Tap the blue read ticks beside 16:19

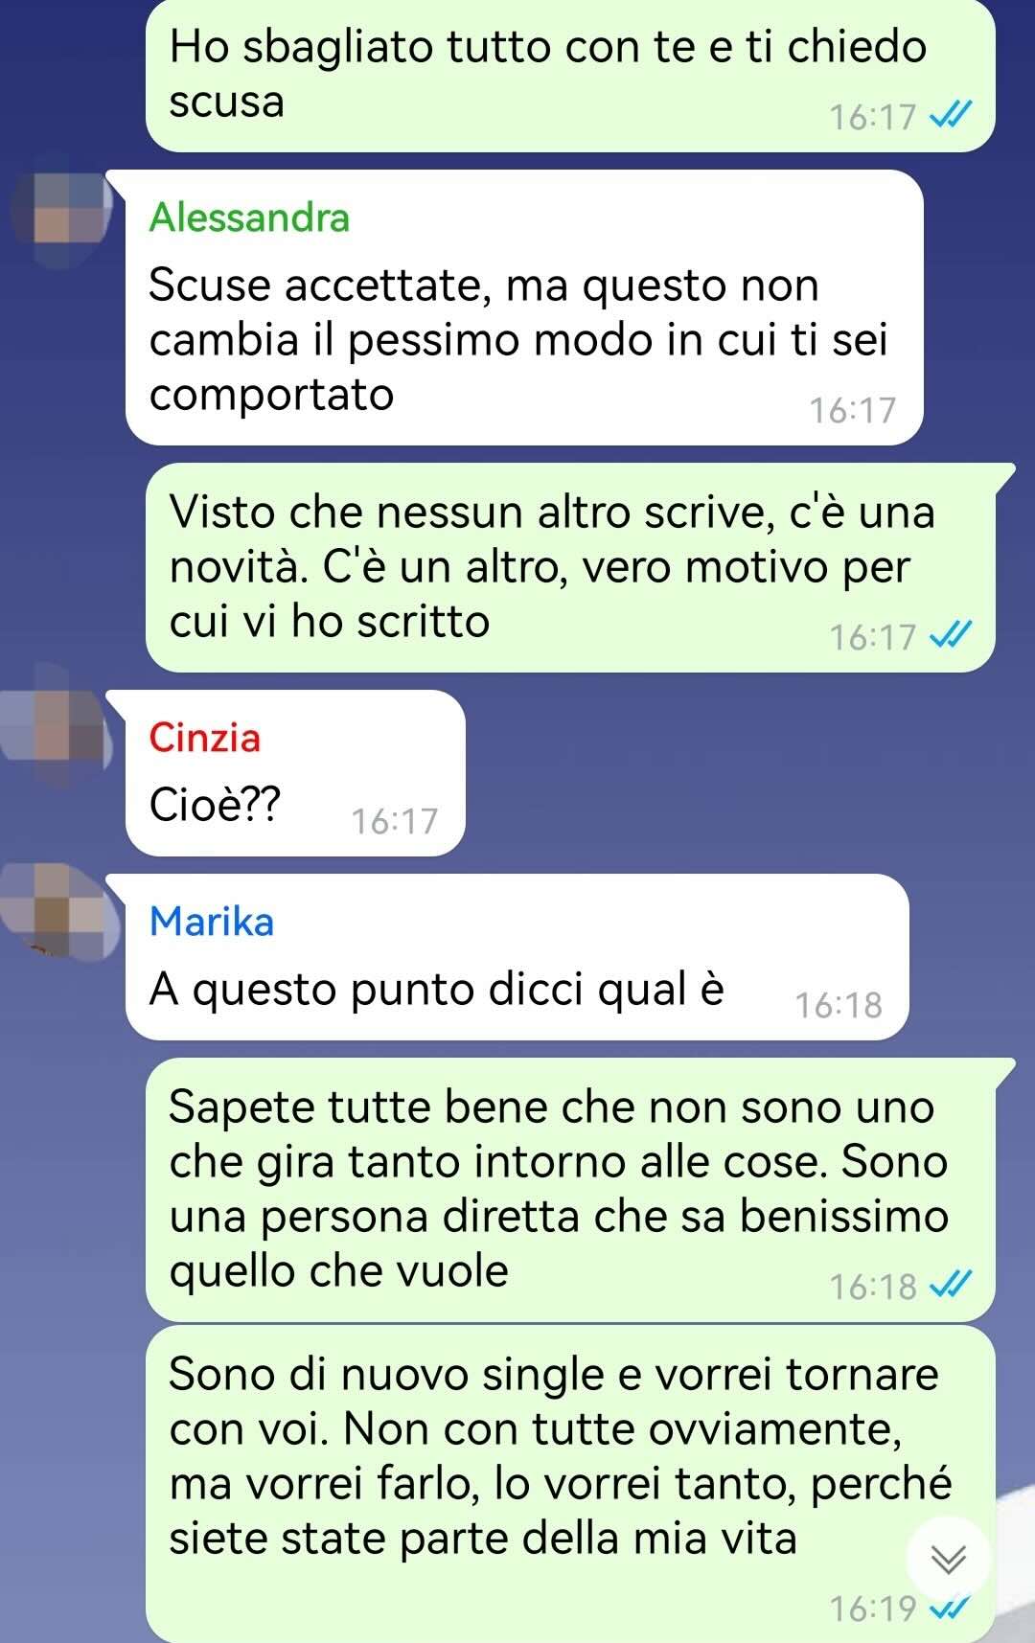(952, 1608)
